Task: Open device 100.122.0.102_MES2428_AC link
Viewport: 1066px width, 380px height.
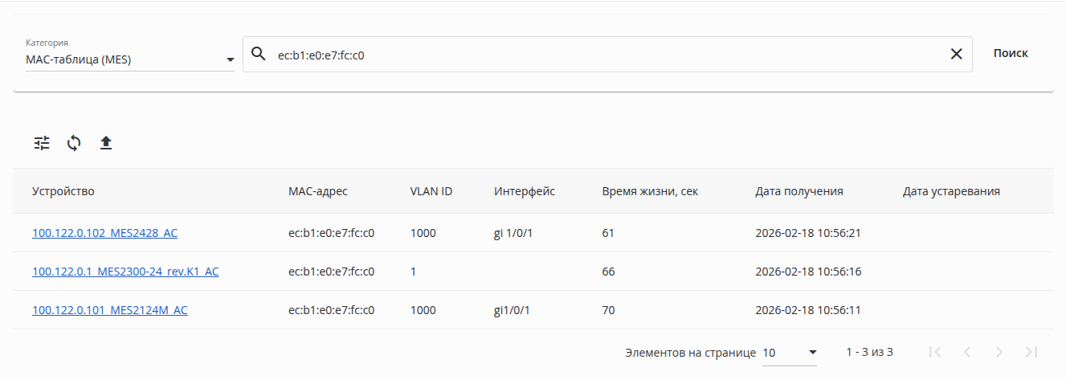Action: 104,233
